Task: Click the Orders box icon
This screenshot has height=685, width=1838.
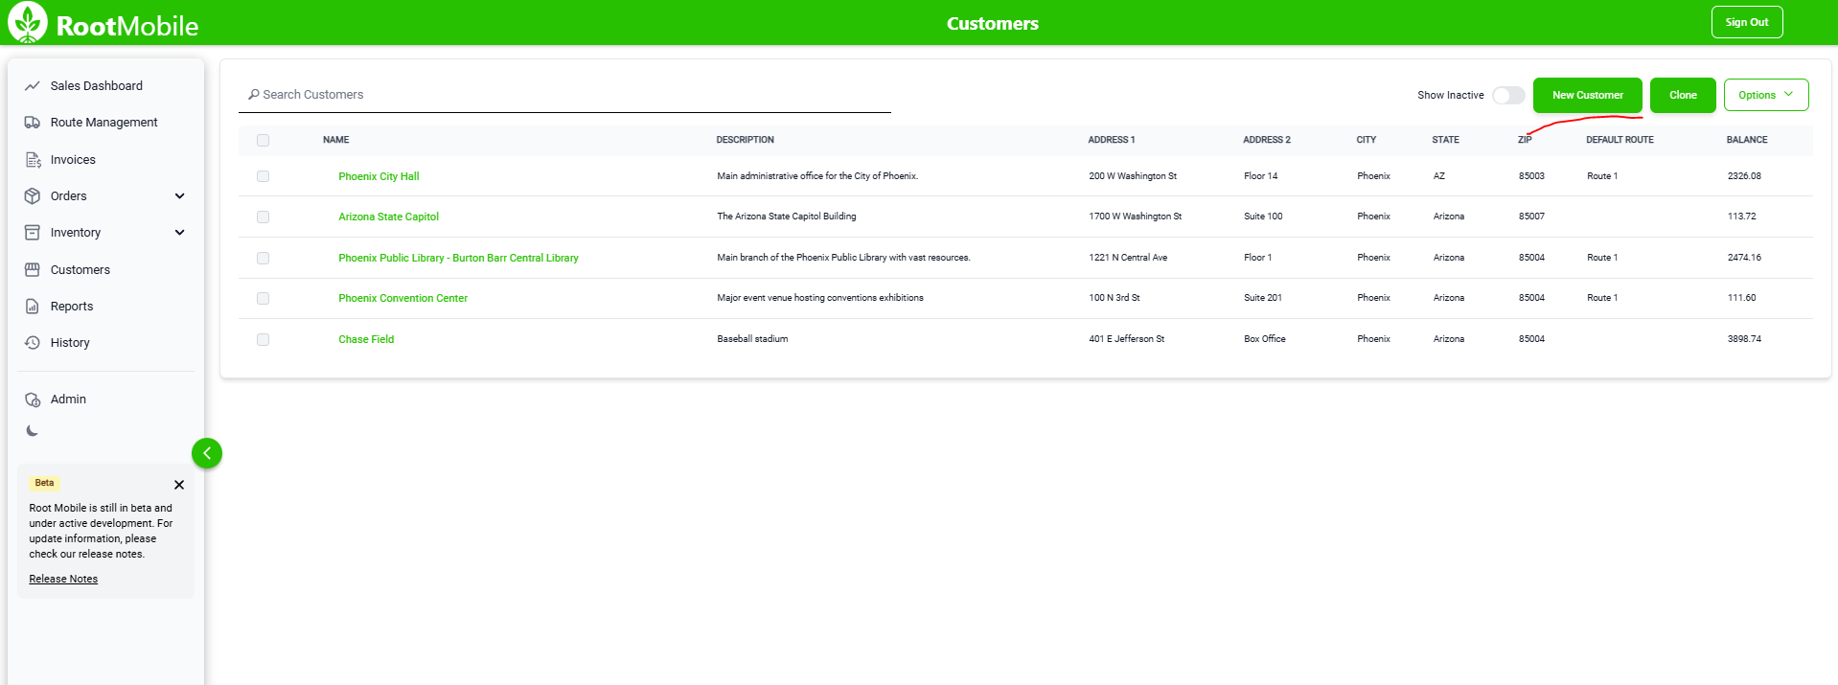Action: (x=33, y=196)
